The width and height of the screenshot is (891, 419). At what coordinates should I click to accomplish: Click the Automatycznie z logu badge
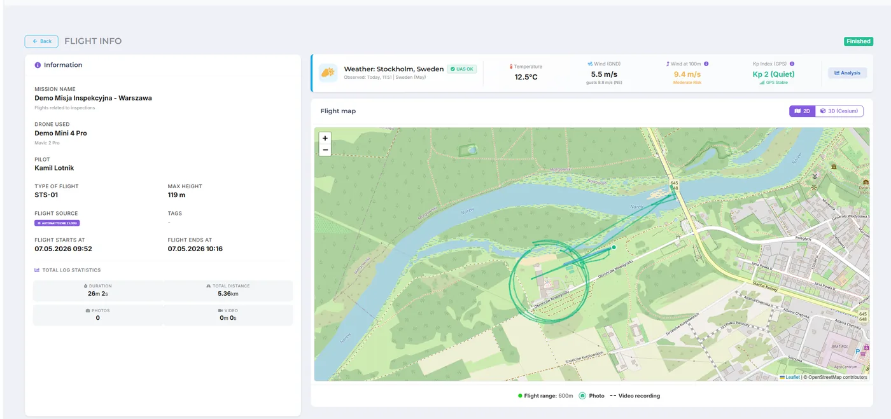57,223
